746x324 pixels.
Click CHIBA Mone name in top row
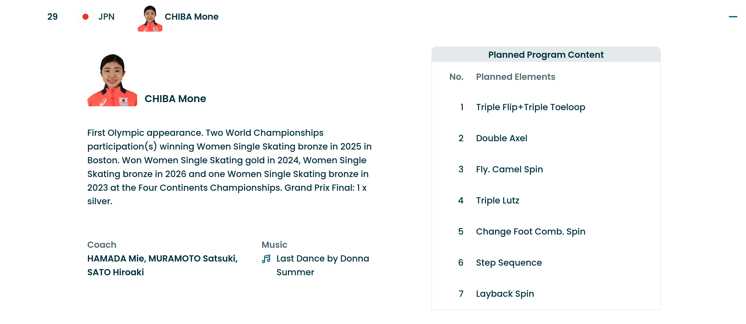click(191, 17)
